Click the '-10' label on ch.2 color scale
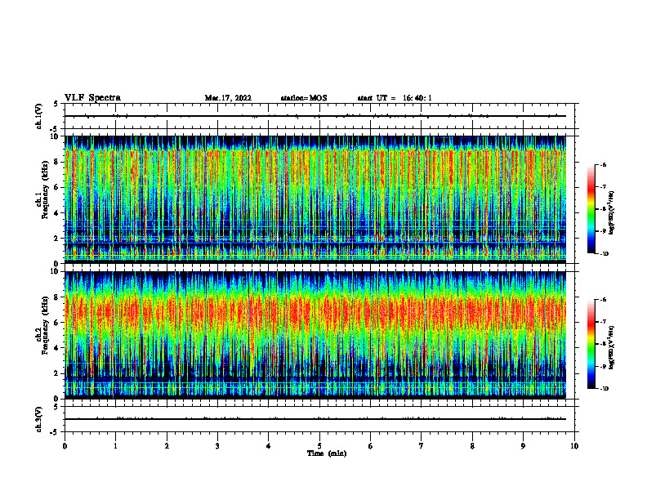 click(604, 389)
